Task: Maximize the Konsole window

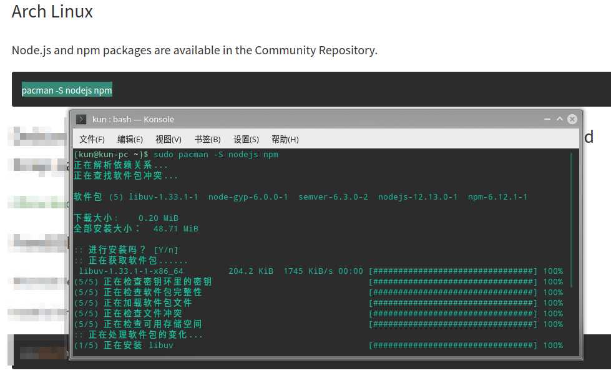Action: pos(560,119)
